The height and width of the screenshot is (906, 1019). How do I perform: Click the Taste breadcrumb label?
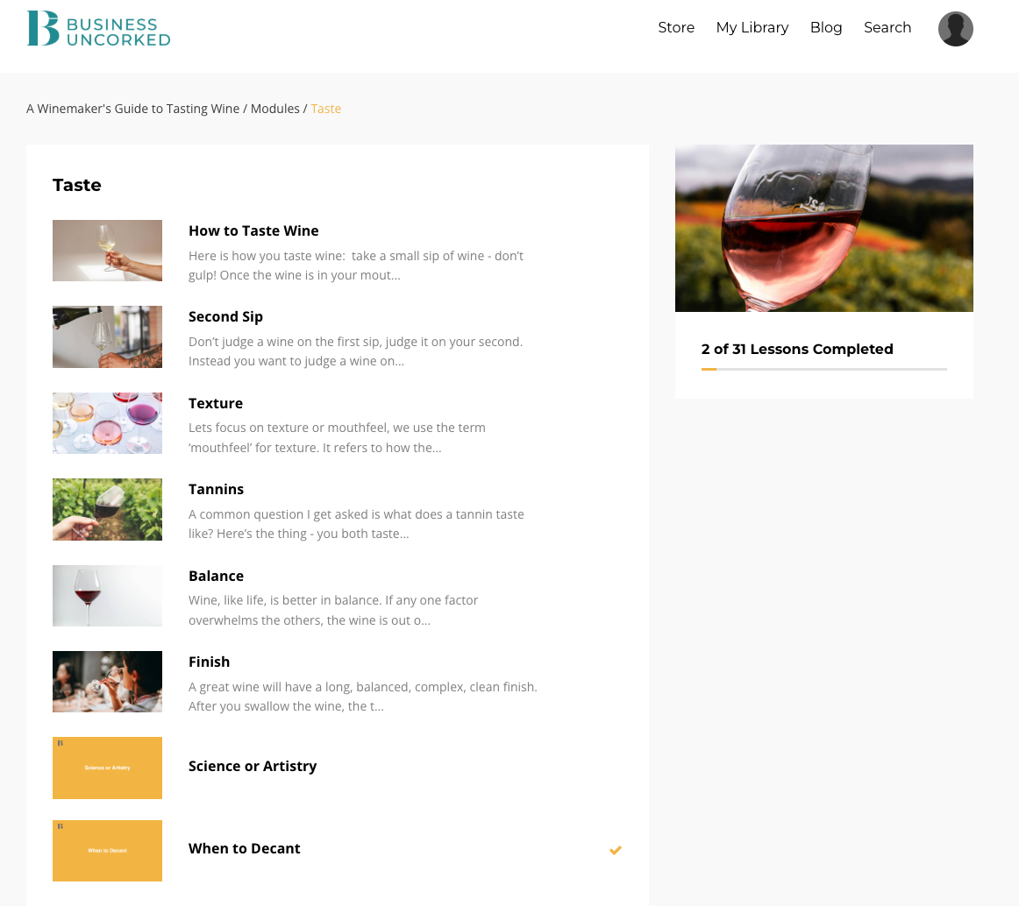[x=325, y=109]
